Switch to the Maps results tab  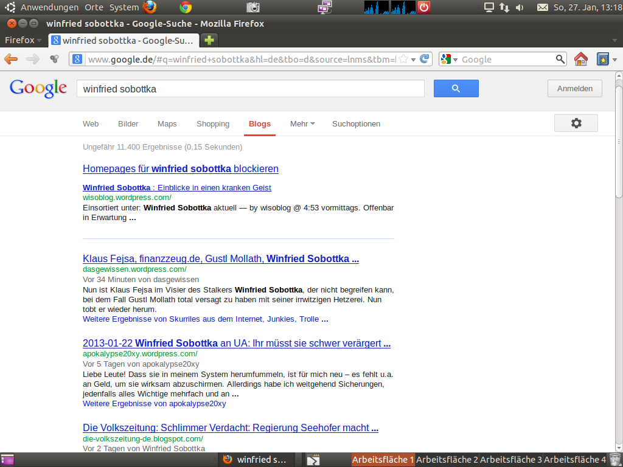pyautogui.click(x=167, y=124)
